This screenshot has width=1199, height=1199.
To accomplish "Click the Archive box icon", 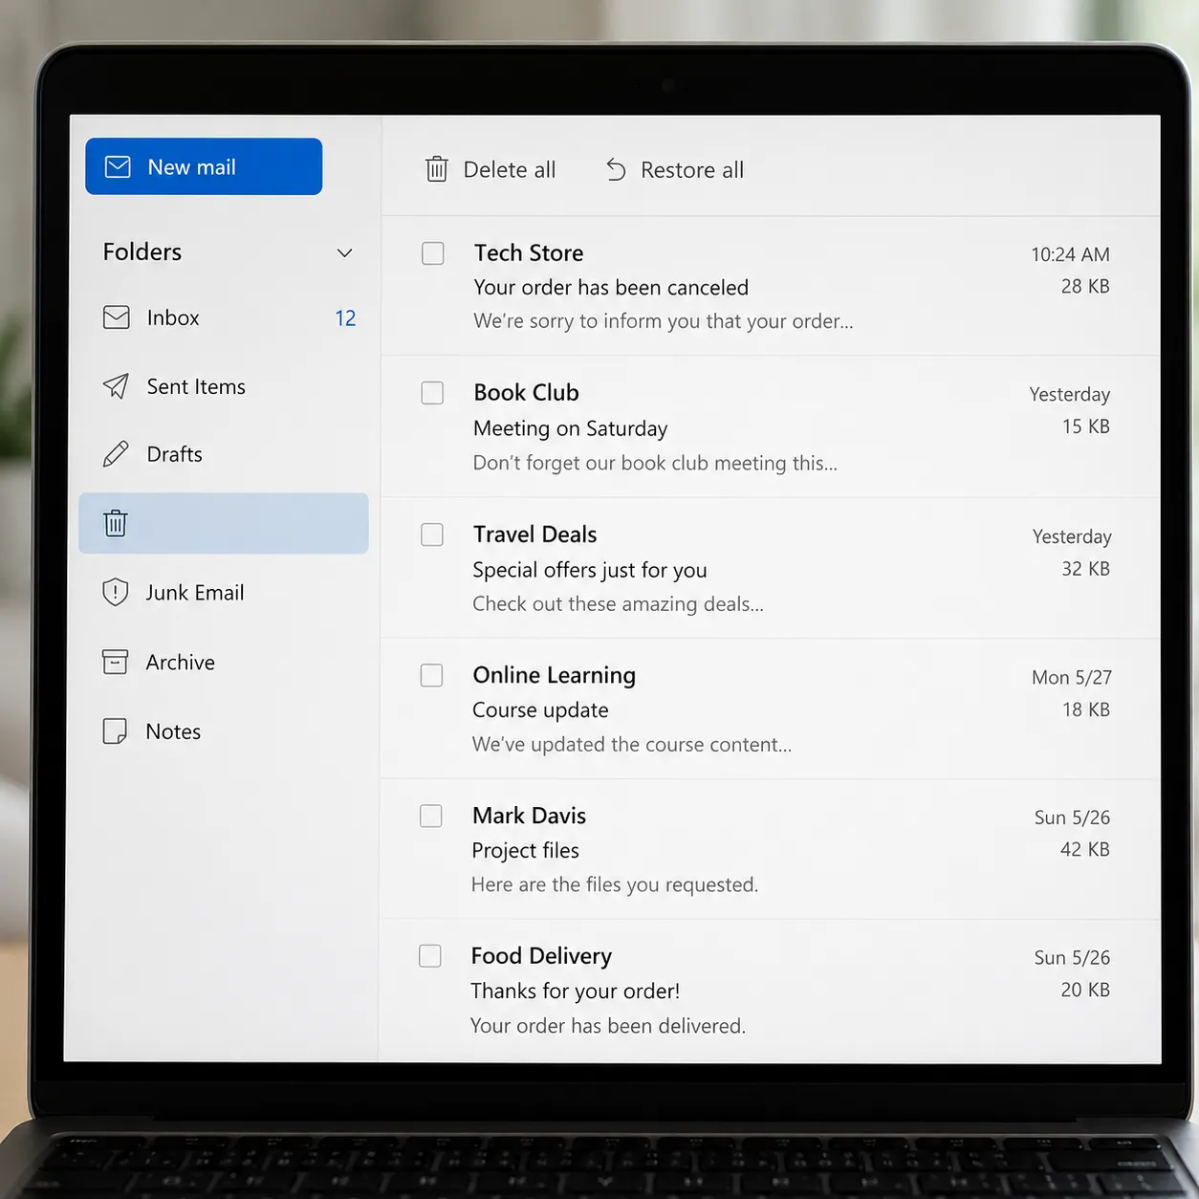I will tap(115, 662).
